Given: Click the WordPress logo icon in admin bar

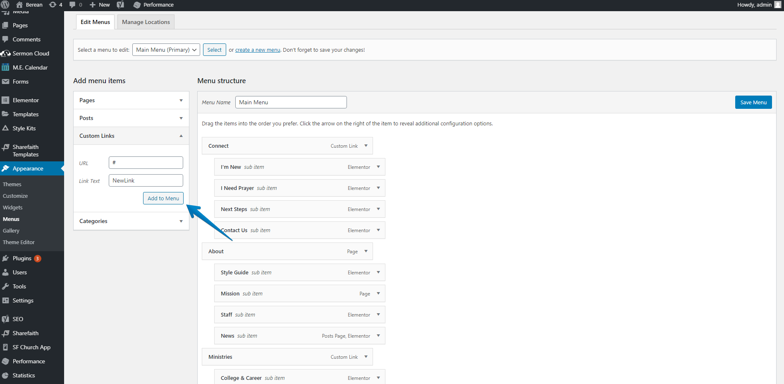Looking at the screenshot, I should tap(5, 5).
